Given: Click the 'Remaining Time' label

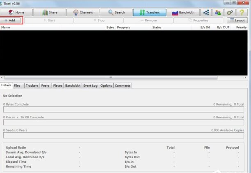Looking at the screenshot, I should coord(18,166).
